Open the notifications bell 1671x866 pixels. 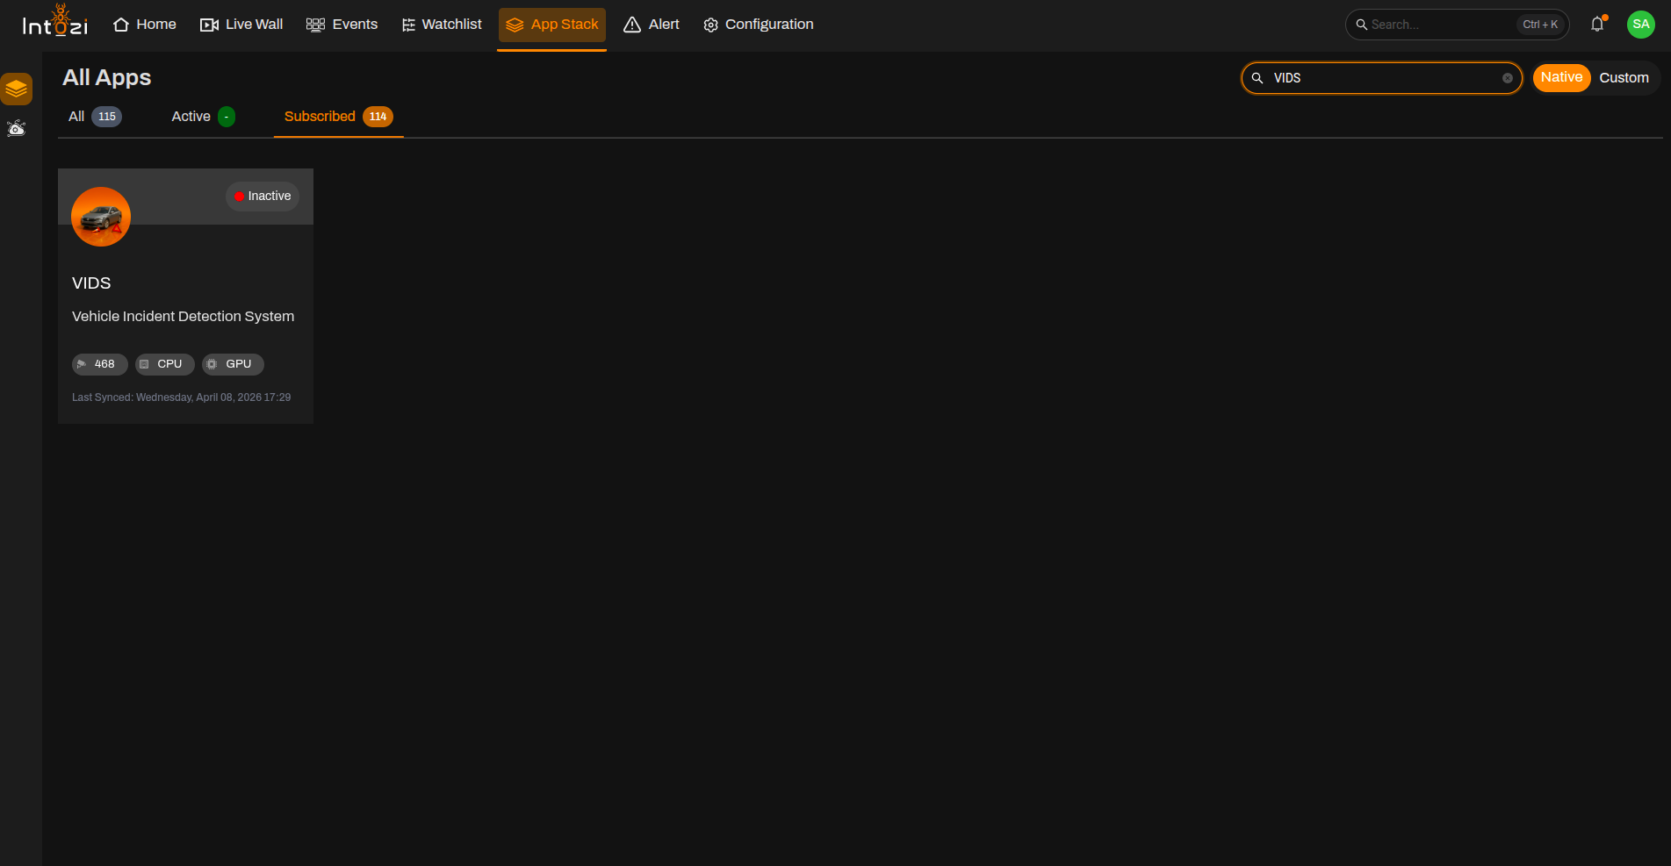click(x=1597, y=25)
